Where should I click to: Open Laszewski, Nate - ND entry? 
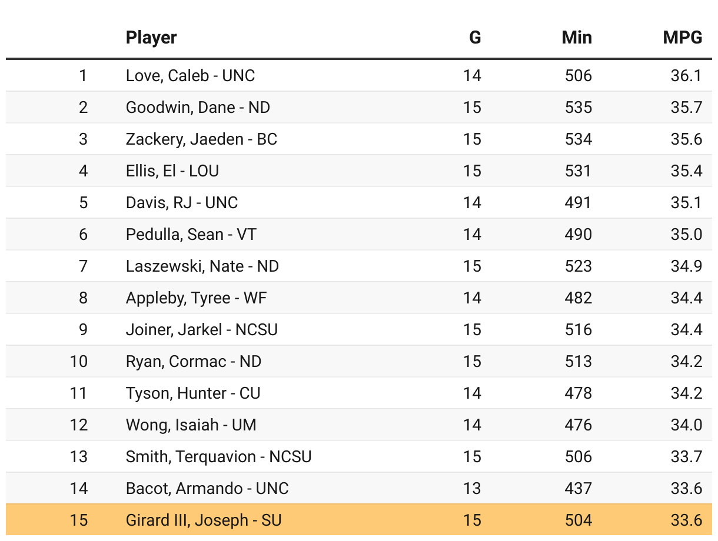click(x=202, y=266)
